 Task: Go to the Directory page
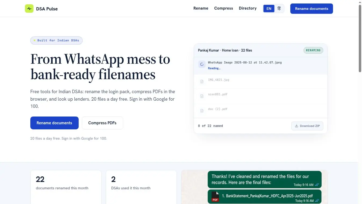[x=248, y=8]
